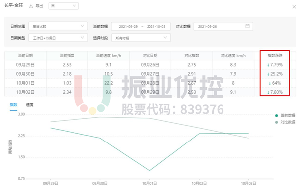
Task: Switch to the 指数 tab
Action: [x=14, y=105]
